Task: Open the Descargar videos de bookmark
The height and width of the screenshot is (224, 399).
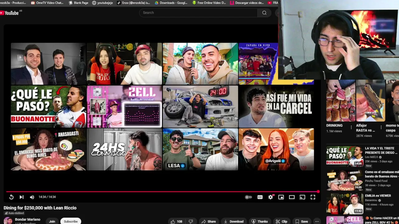Action: pos(247,3)
